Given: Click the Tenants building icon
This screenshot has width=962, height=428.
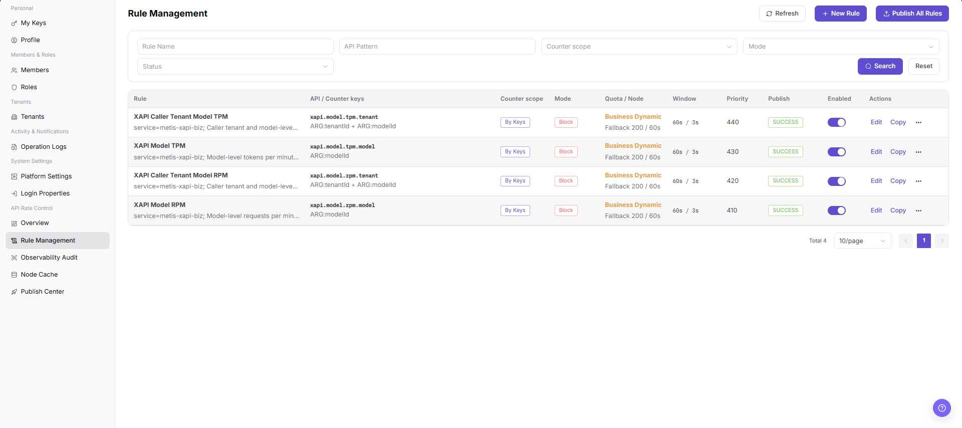Looking at the screenshot, I should [x=14, y=117].
